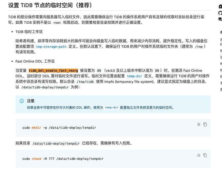
Task: Click the 'ON' code after 默认值为
Action: [x=157, y=70]
